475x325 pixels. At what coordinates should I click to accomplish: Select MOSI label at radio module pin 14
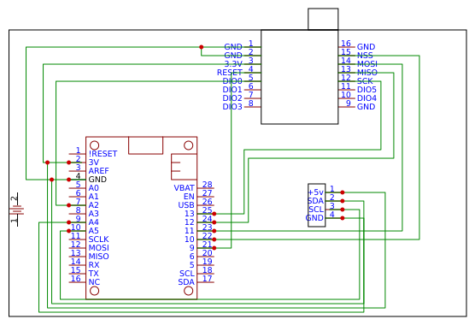(367, 64)
